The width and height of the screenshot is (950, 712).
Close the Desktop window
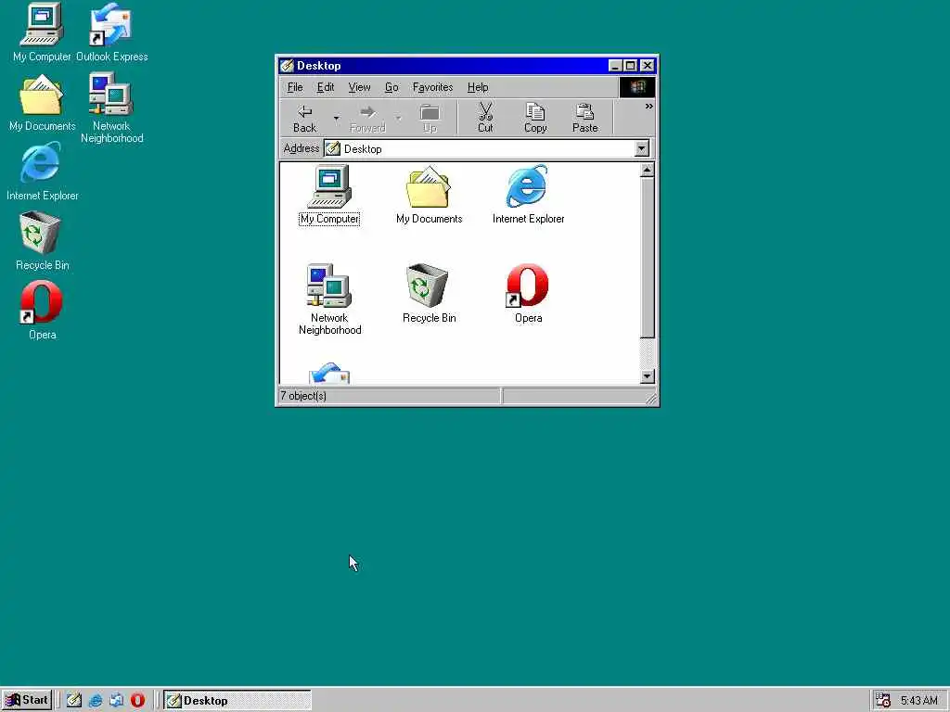coord(647,66)
